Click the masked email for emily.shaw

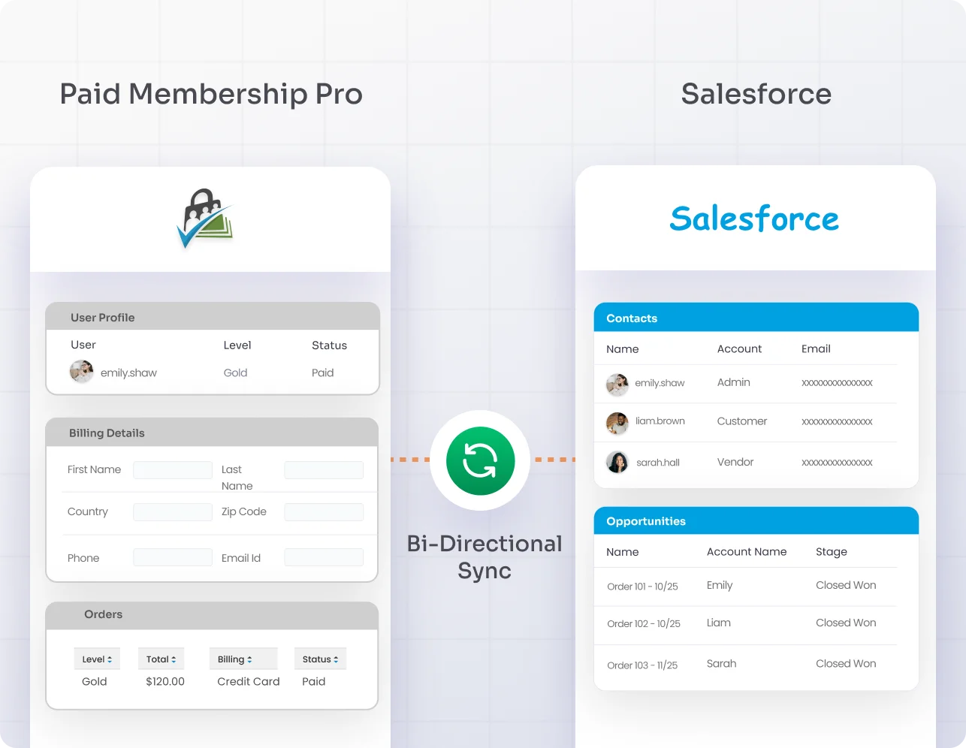pyautogui.click(x=837, y=383)
